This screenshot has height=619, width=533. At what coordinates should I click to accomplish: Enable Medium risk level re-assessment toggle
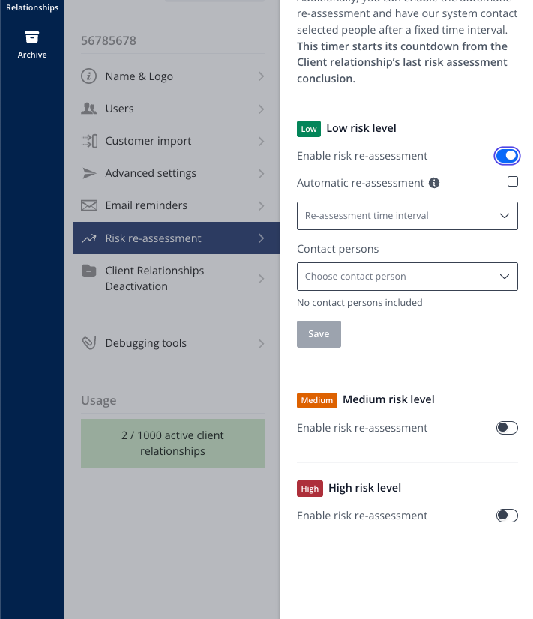point(507,428)
